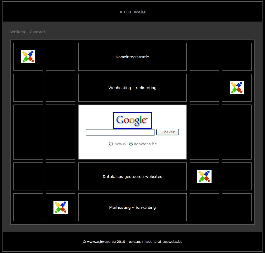Click the Google logo image
265x253 pixels.
pyautogui.click(x=132, y=120)
